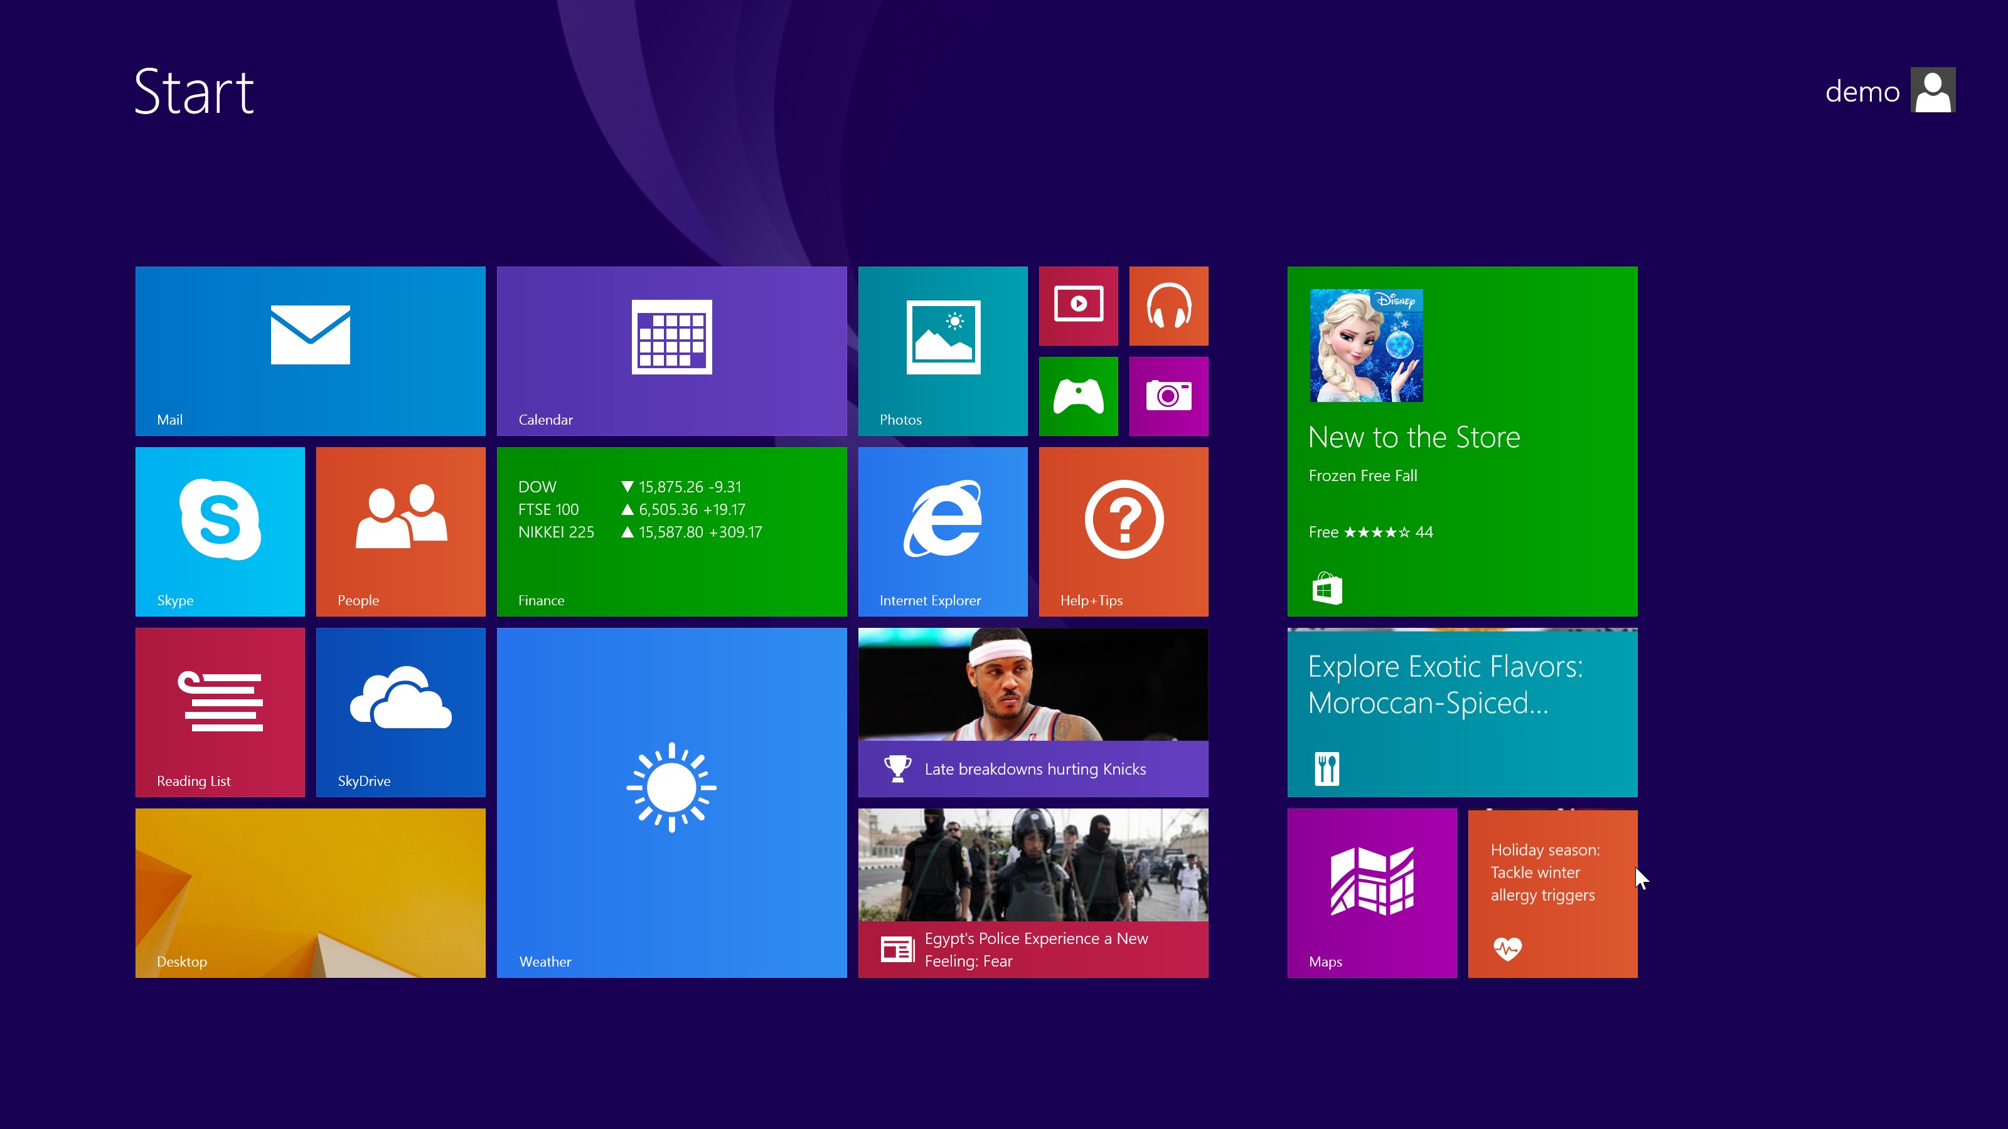The width and height of the screenshot is (2008, 1129).
Task: Click the demo user avatar
Action: 1933,90
